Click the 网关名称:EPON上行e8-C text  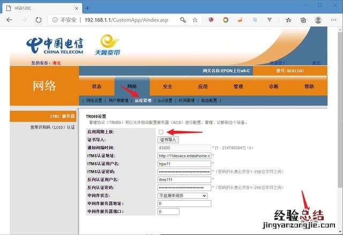click(x=226, y=71)
